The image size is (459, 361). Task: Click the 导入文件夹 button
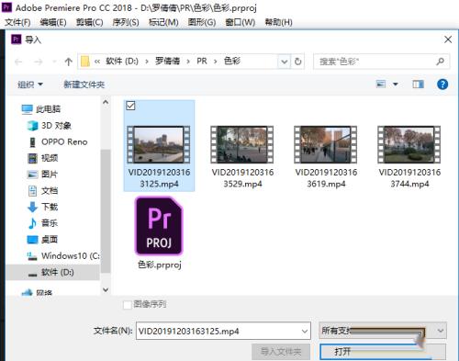[281, 352]
